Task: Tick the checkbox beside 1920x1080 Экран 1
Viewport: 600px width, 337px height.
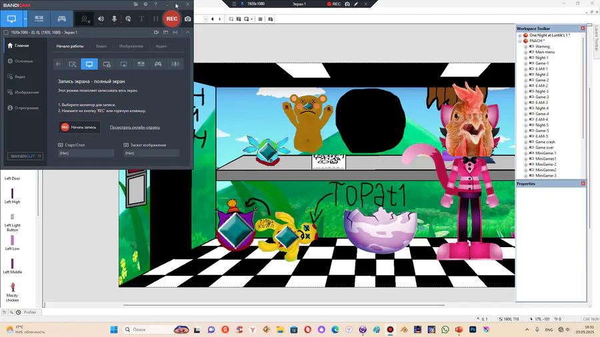Action: point(6,33)
